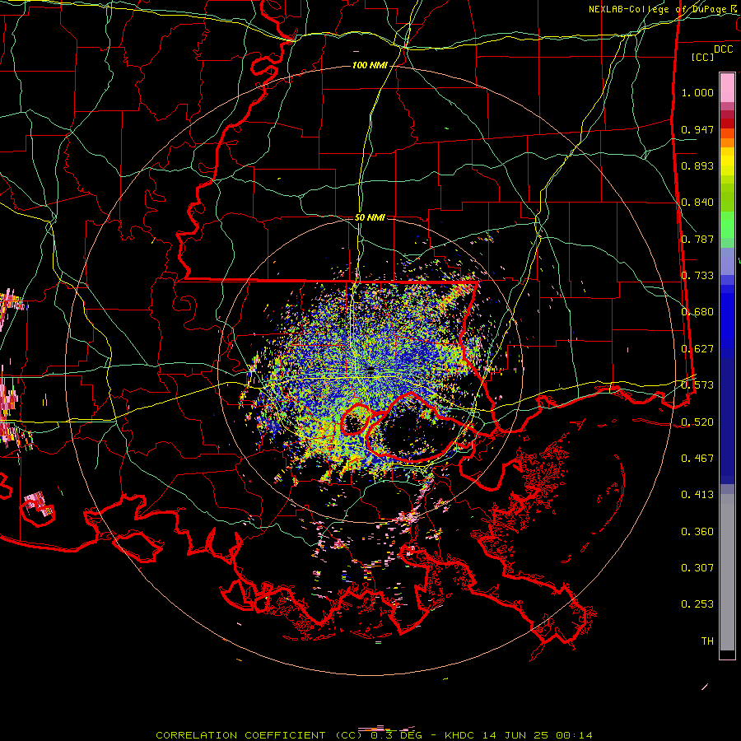Screen dimensions: 741x741
Task: Click the radar site marker at ring center
Action: (370, 370)
